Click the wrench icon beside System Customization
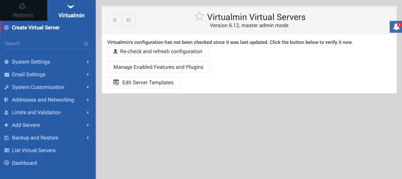 (6, 87)
